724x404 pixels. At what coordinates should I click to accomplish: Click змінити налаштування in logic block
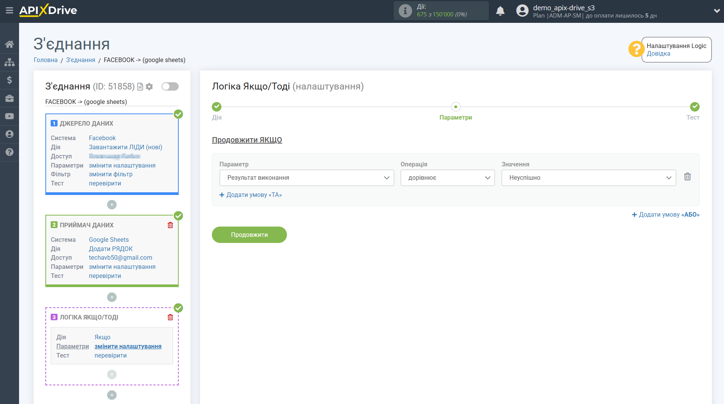[128, 347]
